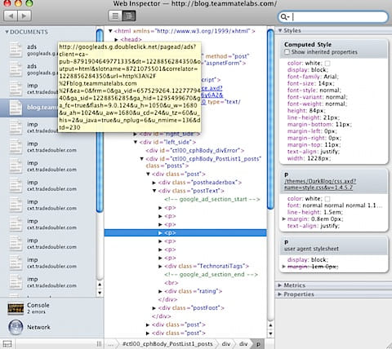Expand the TechnoratiTags div
Viewport: 392px width, 349px height.
coord(160,266)
